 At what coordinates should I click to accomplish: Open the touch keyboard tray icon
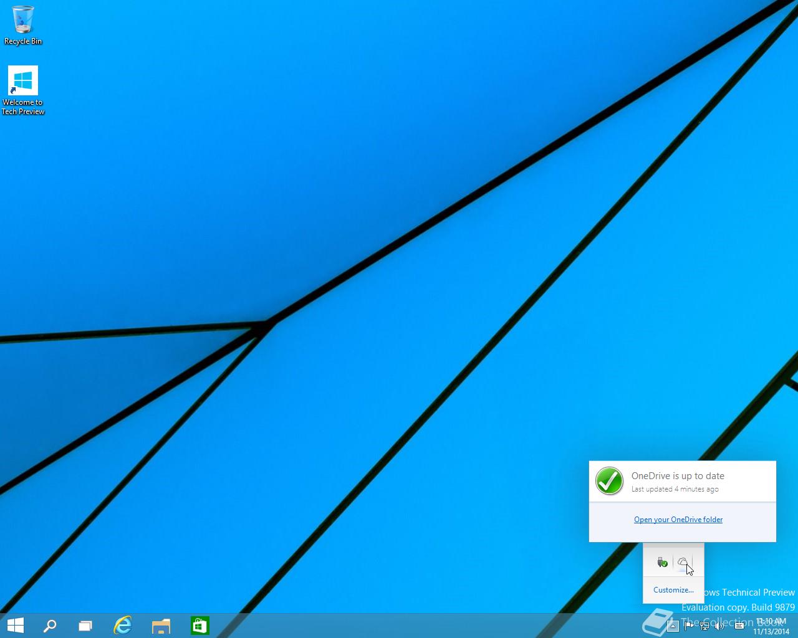coord(739,626)
